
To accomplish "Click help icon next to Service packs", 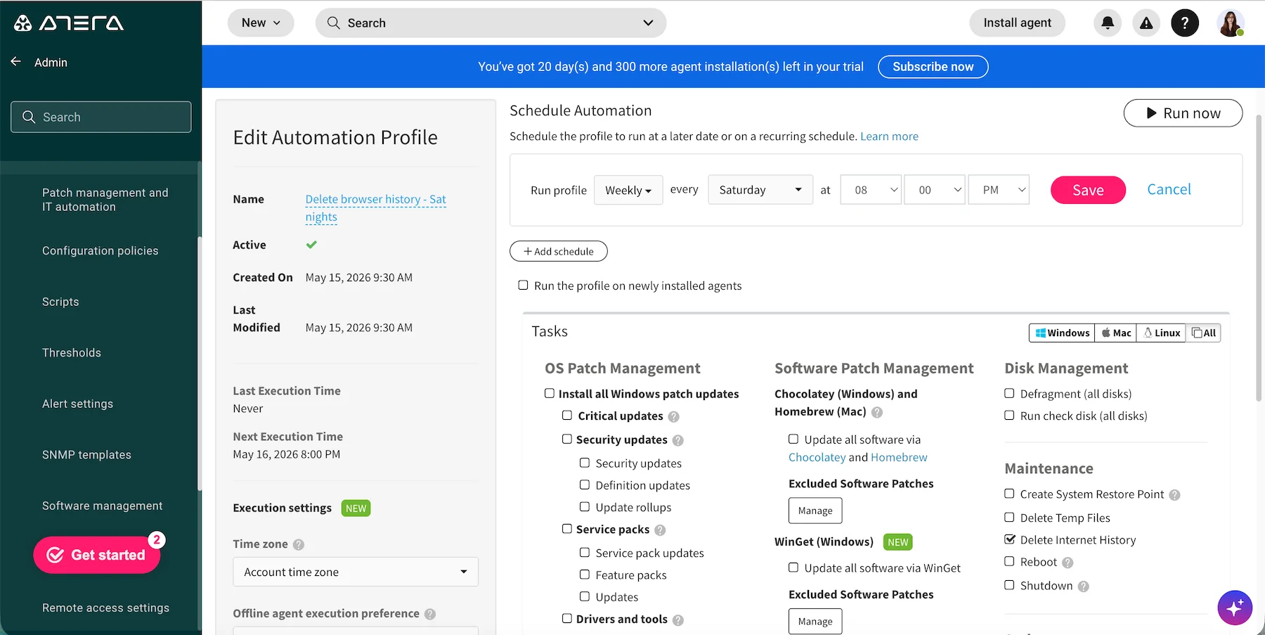I will pos(659,530).
